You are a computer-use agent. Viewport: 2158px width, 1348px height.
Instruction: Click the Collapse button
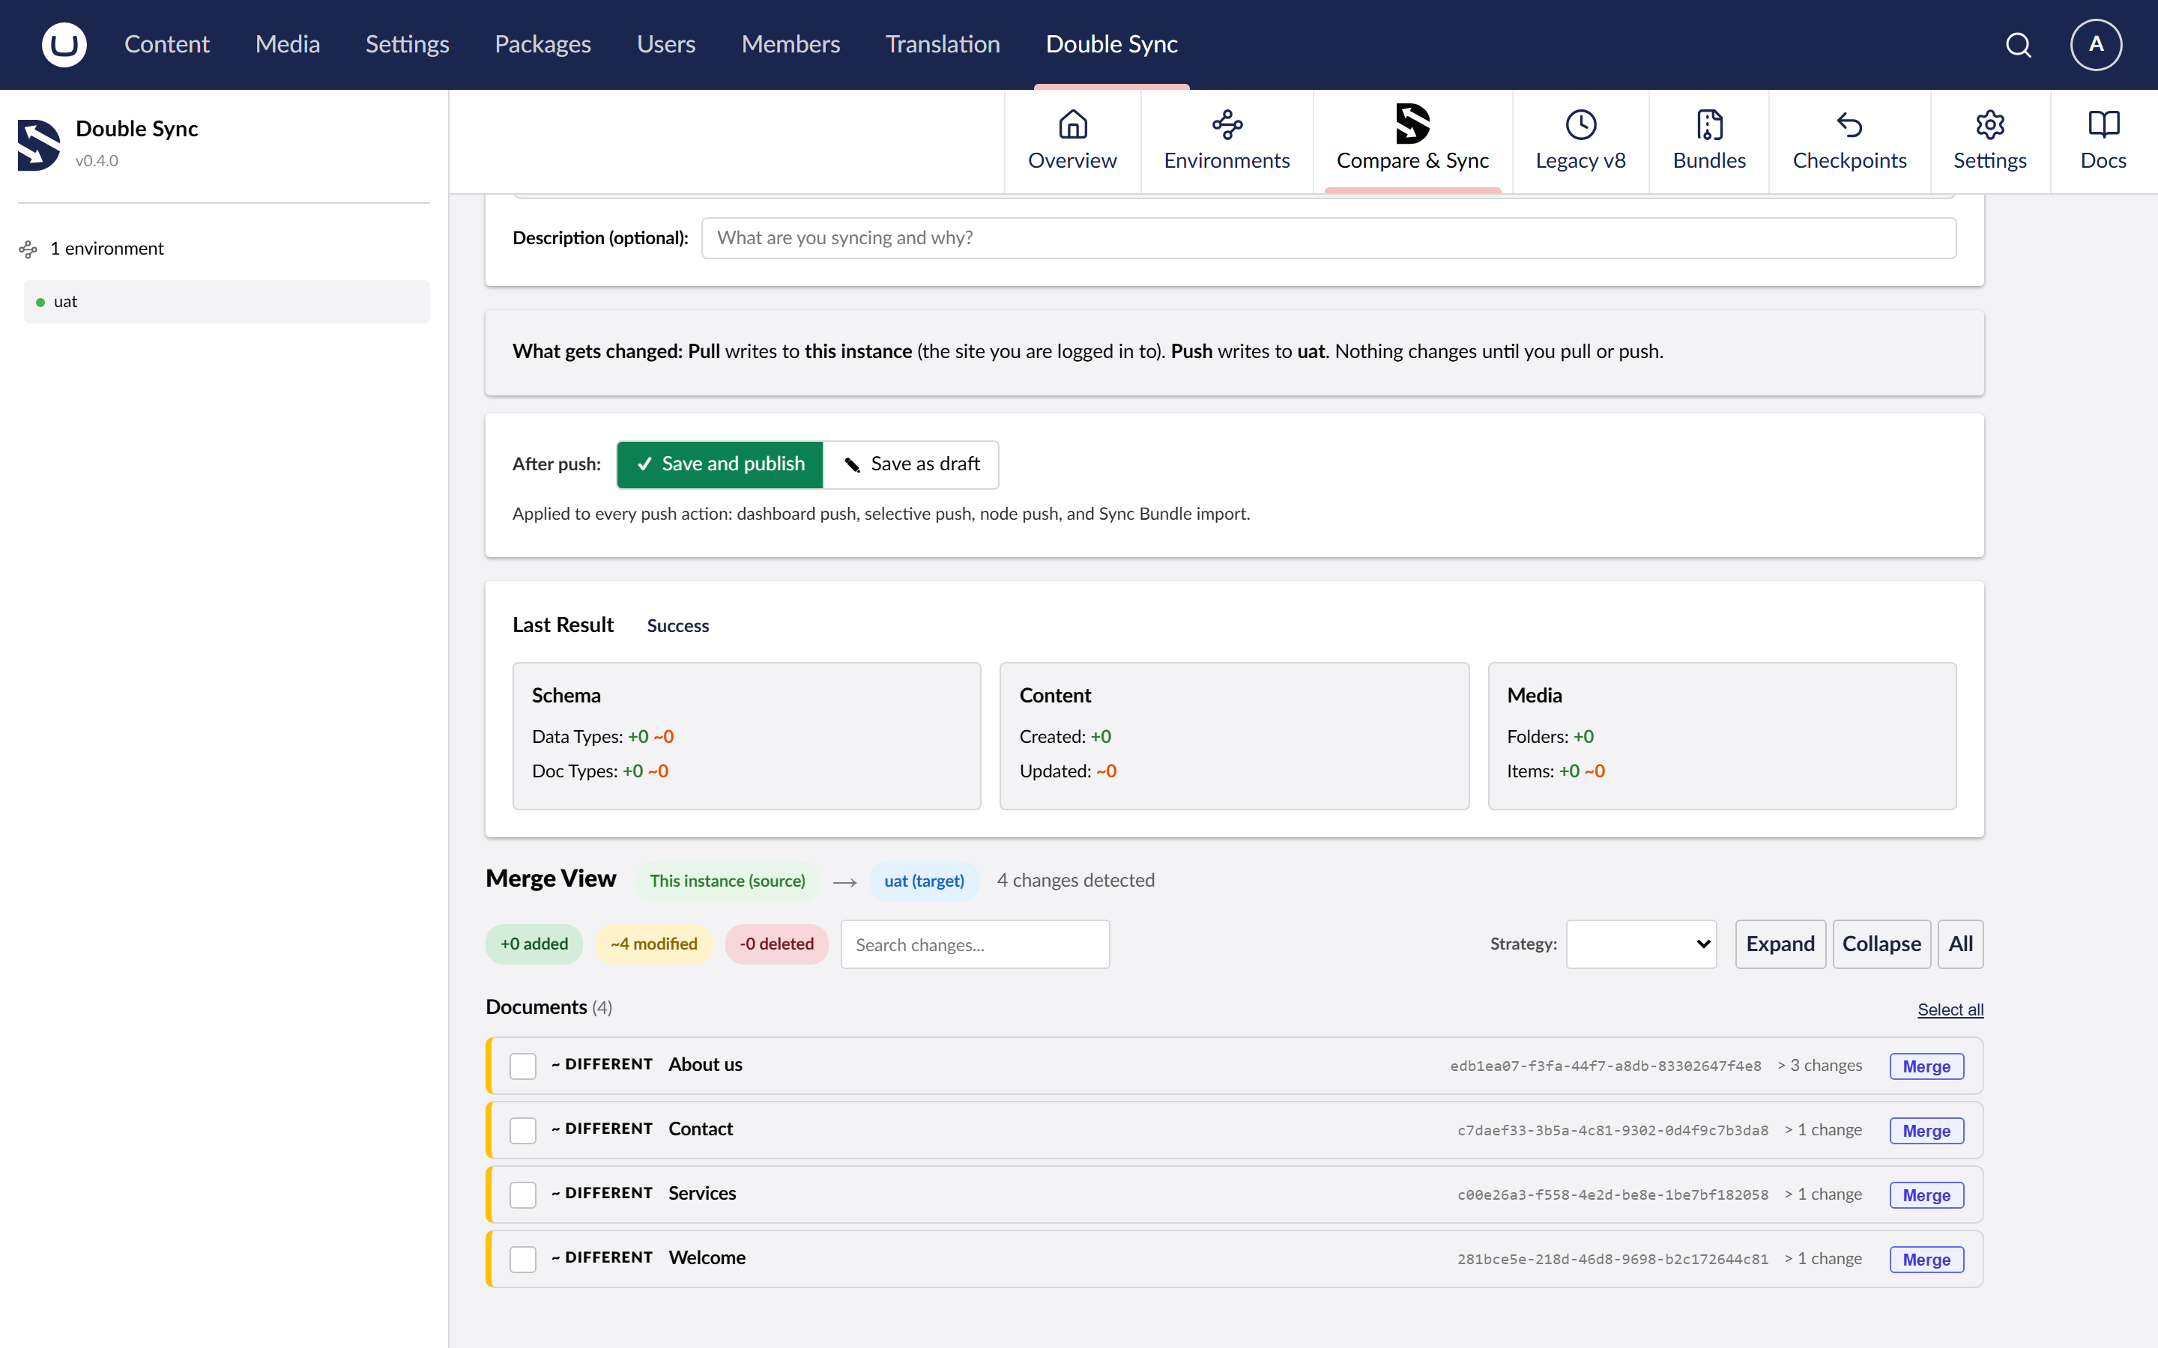pos(1882,944)
